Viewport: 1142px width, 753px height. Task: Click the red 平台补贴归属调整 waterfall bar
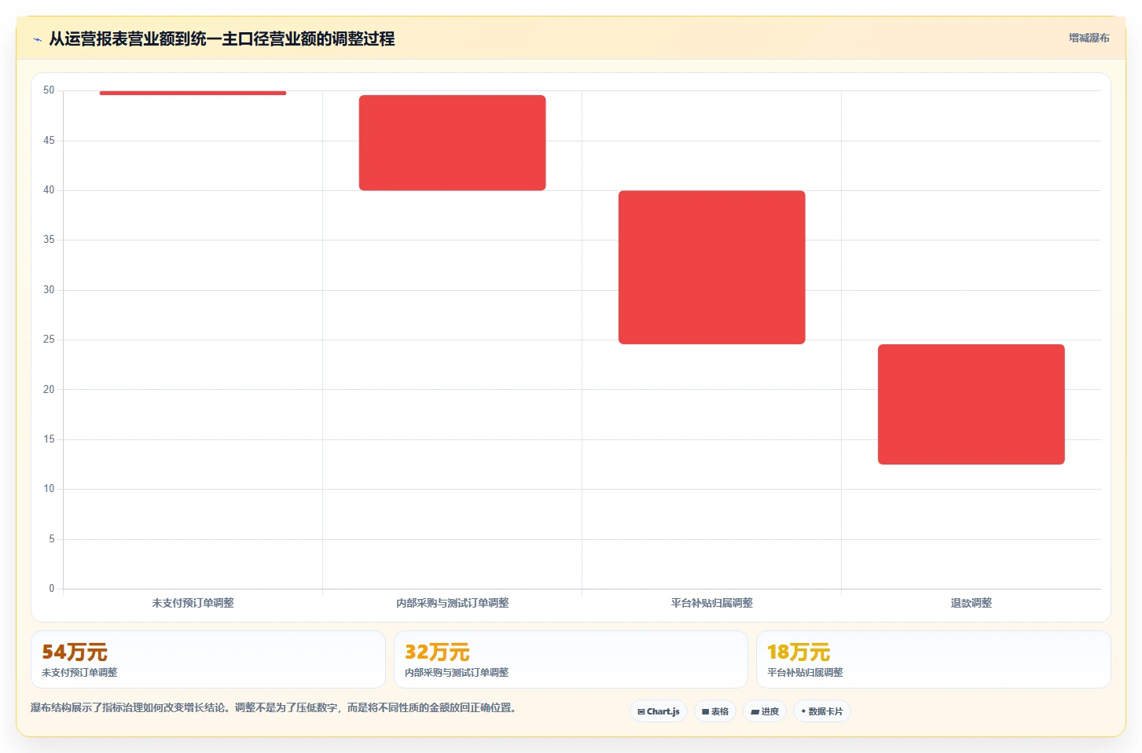click(x=711, y=267)
